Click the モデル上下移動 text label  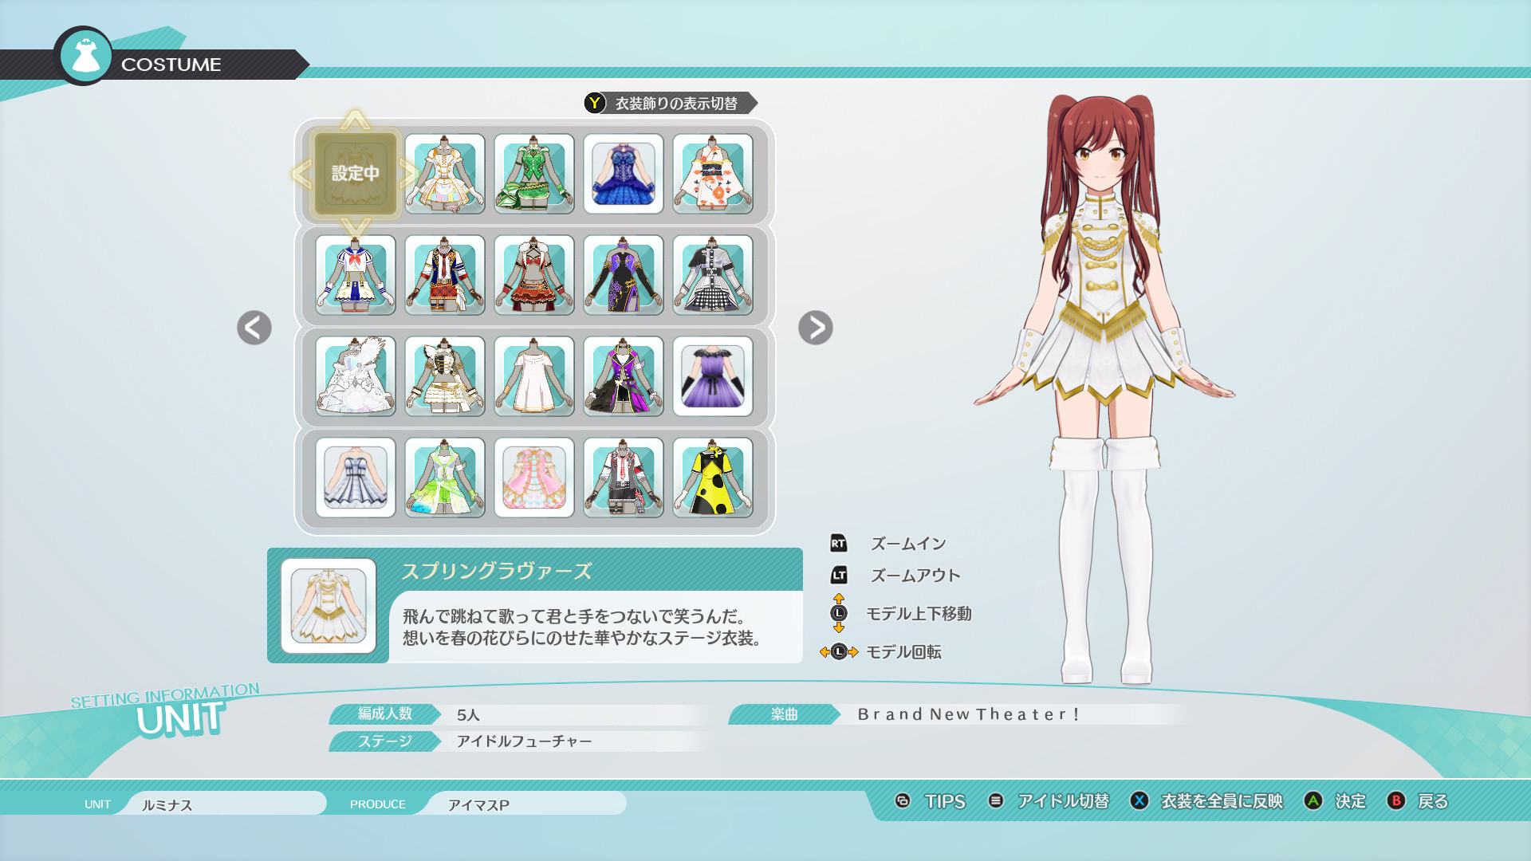coord(919,614)
